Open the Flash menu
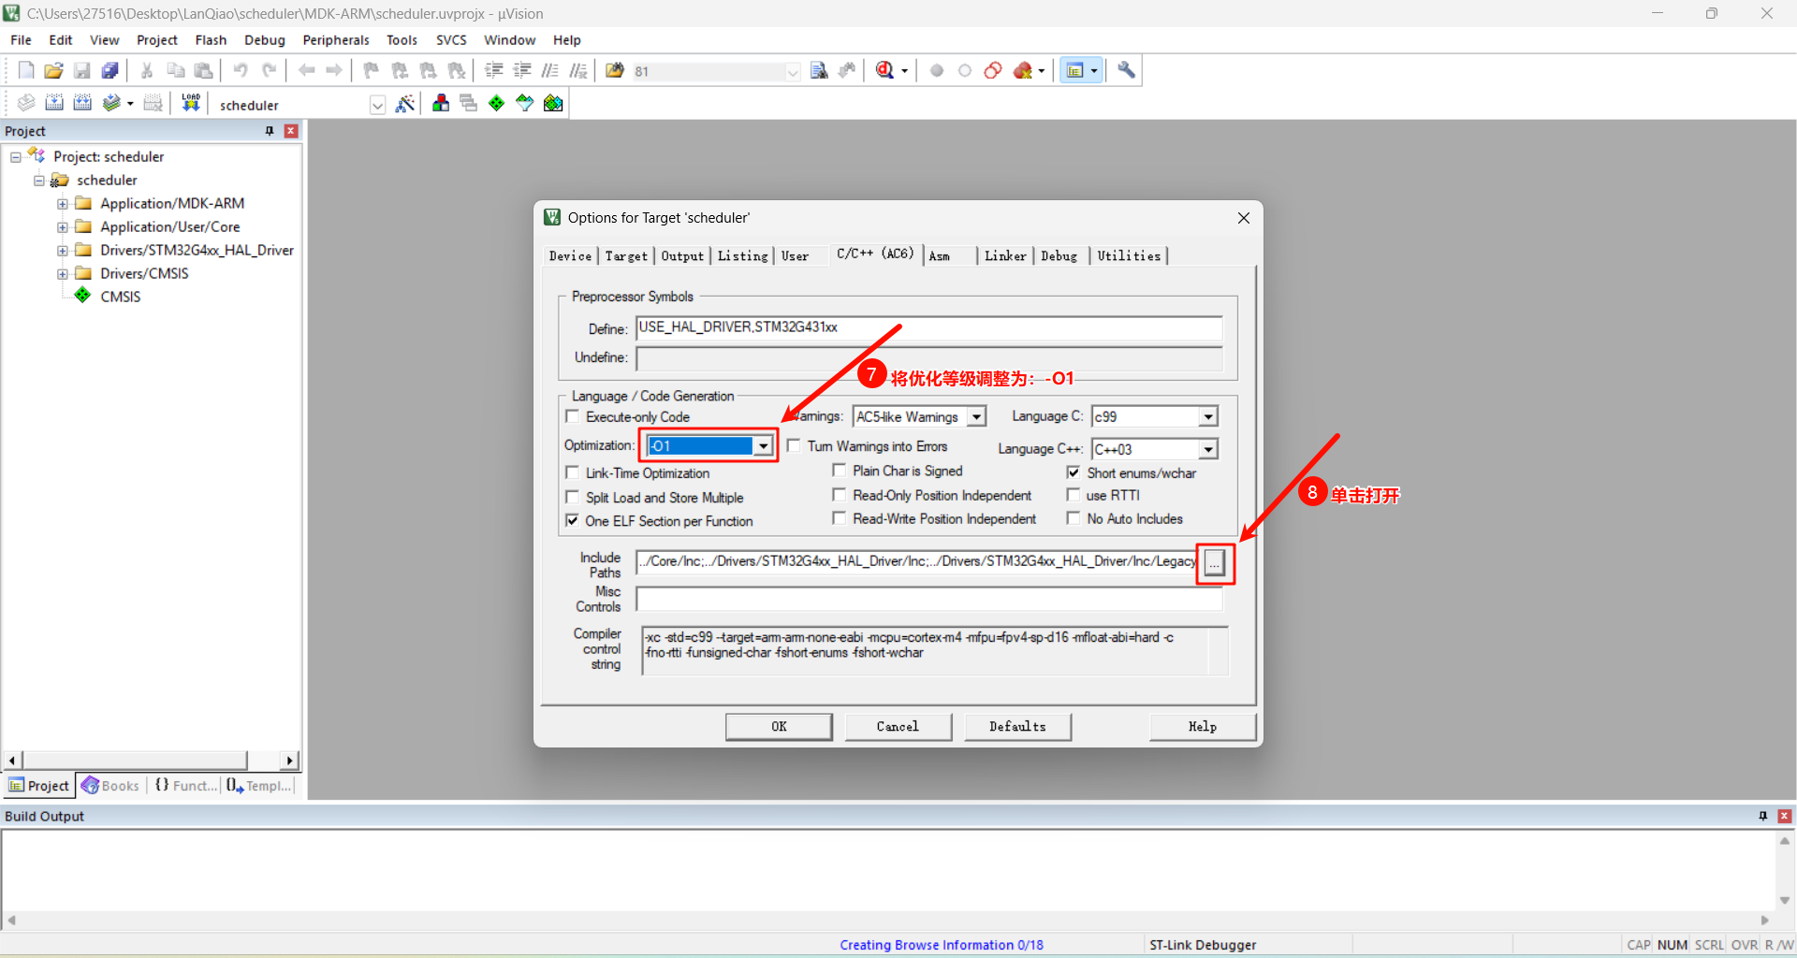 (211, 40)
